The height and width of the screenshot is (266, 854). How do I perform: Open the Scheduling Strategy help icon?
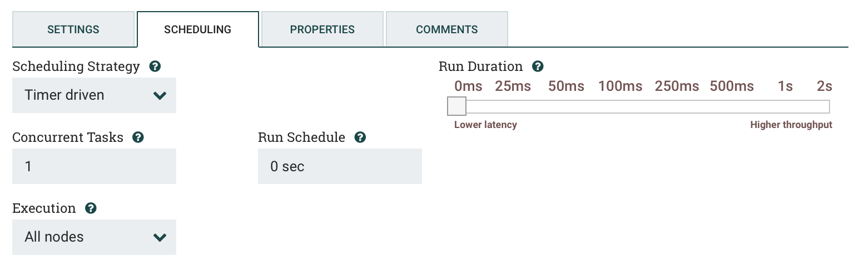[x=155, y=66]
